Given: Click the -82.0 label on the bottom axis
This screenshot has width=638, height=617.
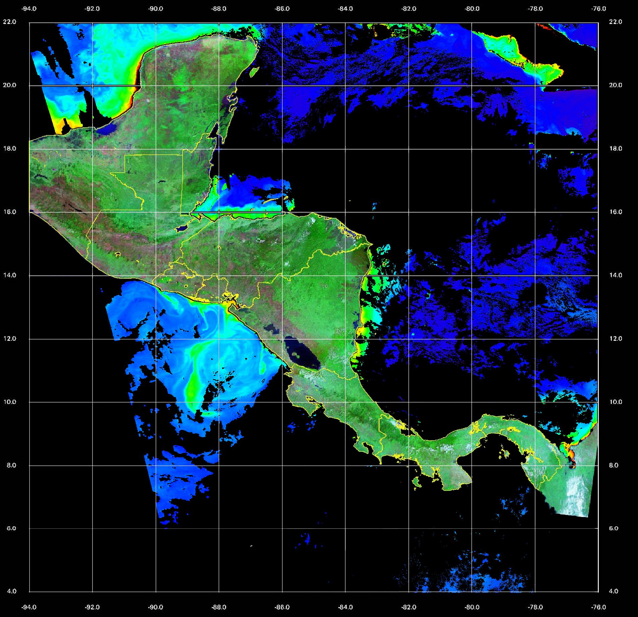Looking at the screenshot, I should click(409, 607).
